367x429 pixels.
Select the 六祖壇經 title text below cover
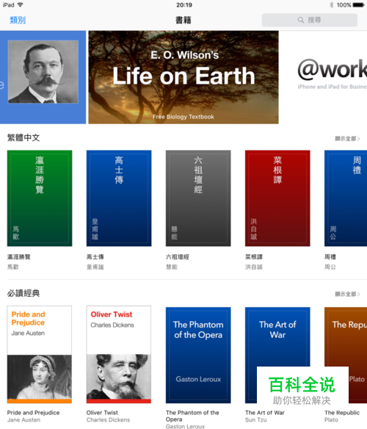click(x=177, y=257)
